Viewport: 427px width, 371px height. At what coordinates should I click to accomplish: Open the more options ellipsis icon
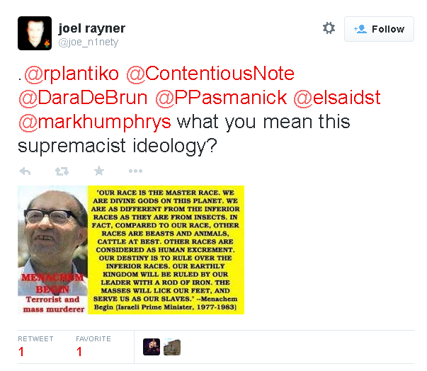[x=135, y=171]
